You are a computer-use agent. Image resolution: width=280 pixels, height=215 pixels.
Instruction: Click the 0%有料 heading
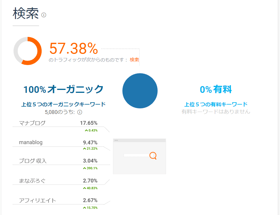tap(216, 89)
